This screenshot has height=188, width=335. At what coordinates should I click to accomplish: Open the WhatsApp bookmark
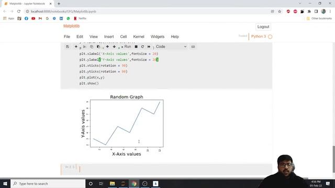68,19
